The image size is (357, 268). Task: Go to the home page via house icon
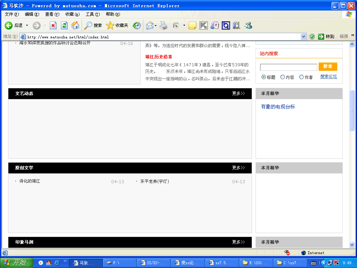75,25
